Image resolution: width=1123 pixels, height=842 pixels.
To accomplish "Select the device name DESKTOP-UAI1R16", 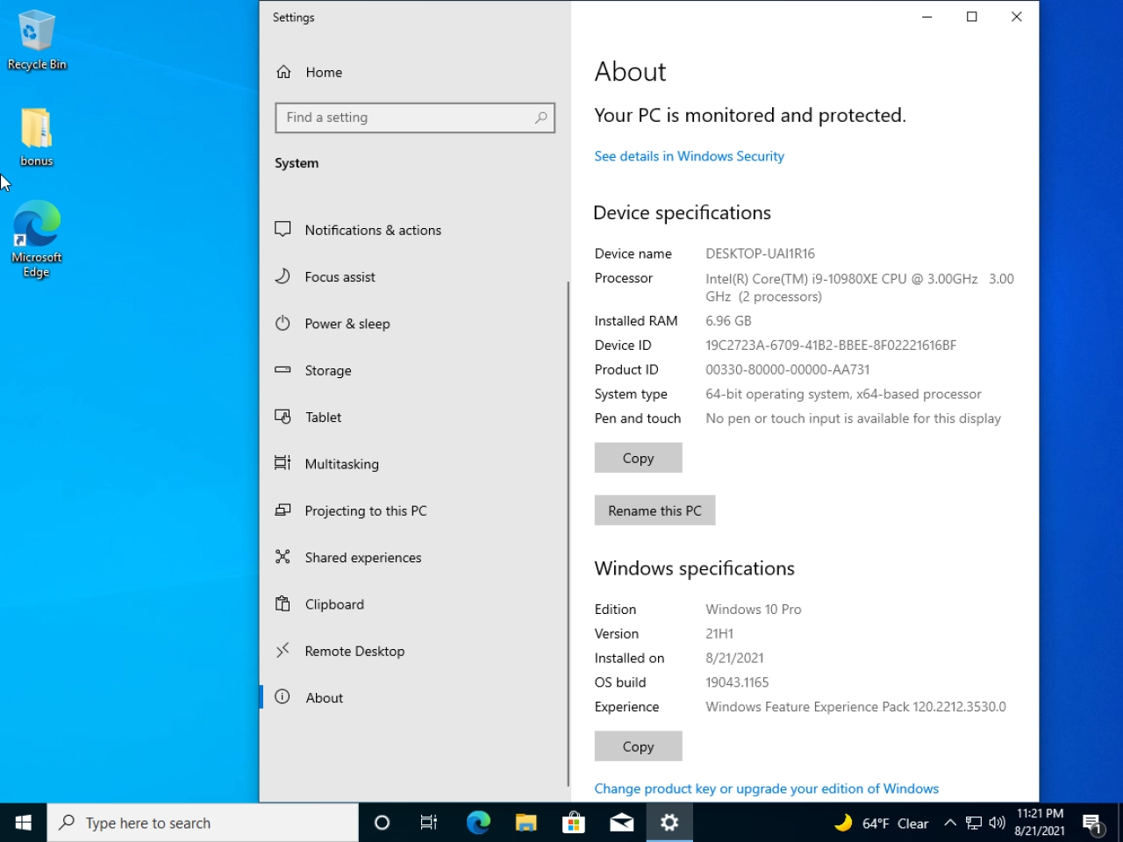I will (760, 253).
